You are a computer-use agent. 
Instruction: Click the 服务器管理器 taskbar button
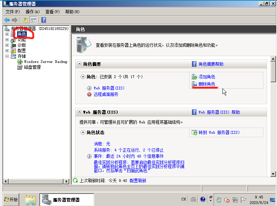(67, 200)
